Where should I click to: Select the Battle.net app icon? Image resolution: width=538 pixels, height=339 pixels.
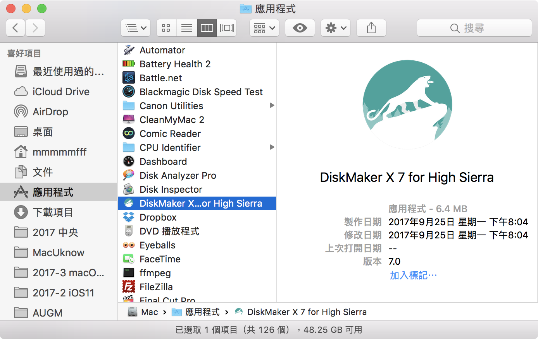point(129,78)
